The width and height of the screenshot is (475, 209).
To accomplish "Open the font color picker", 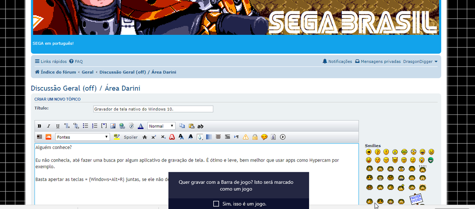I will coord(141,126).
